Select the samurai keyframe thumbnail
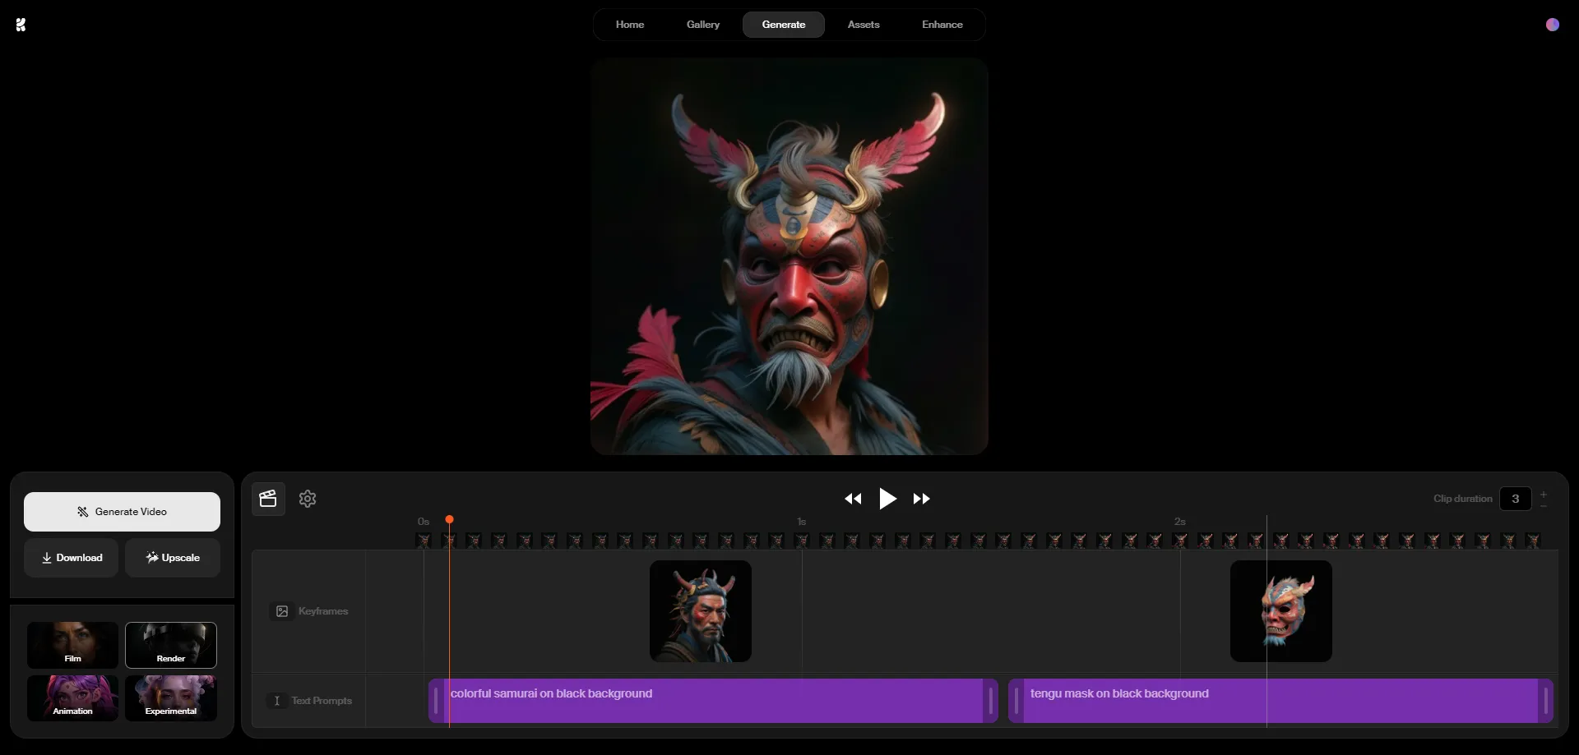The width and height of the screenshot is (1579, 755). click(x=701, y=611)
